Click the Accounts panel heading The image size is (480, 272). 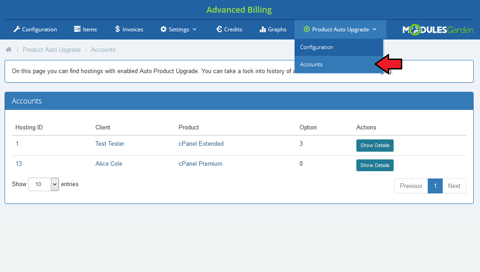pos(27,101)
